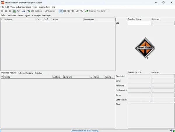The image size is (175, 132).
Task: Click the magnifier search toolbar icon
Action: click(x=82, y=11)
